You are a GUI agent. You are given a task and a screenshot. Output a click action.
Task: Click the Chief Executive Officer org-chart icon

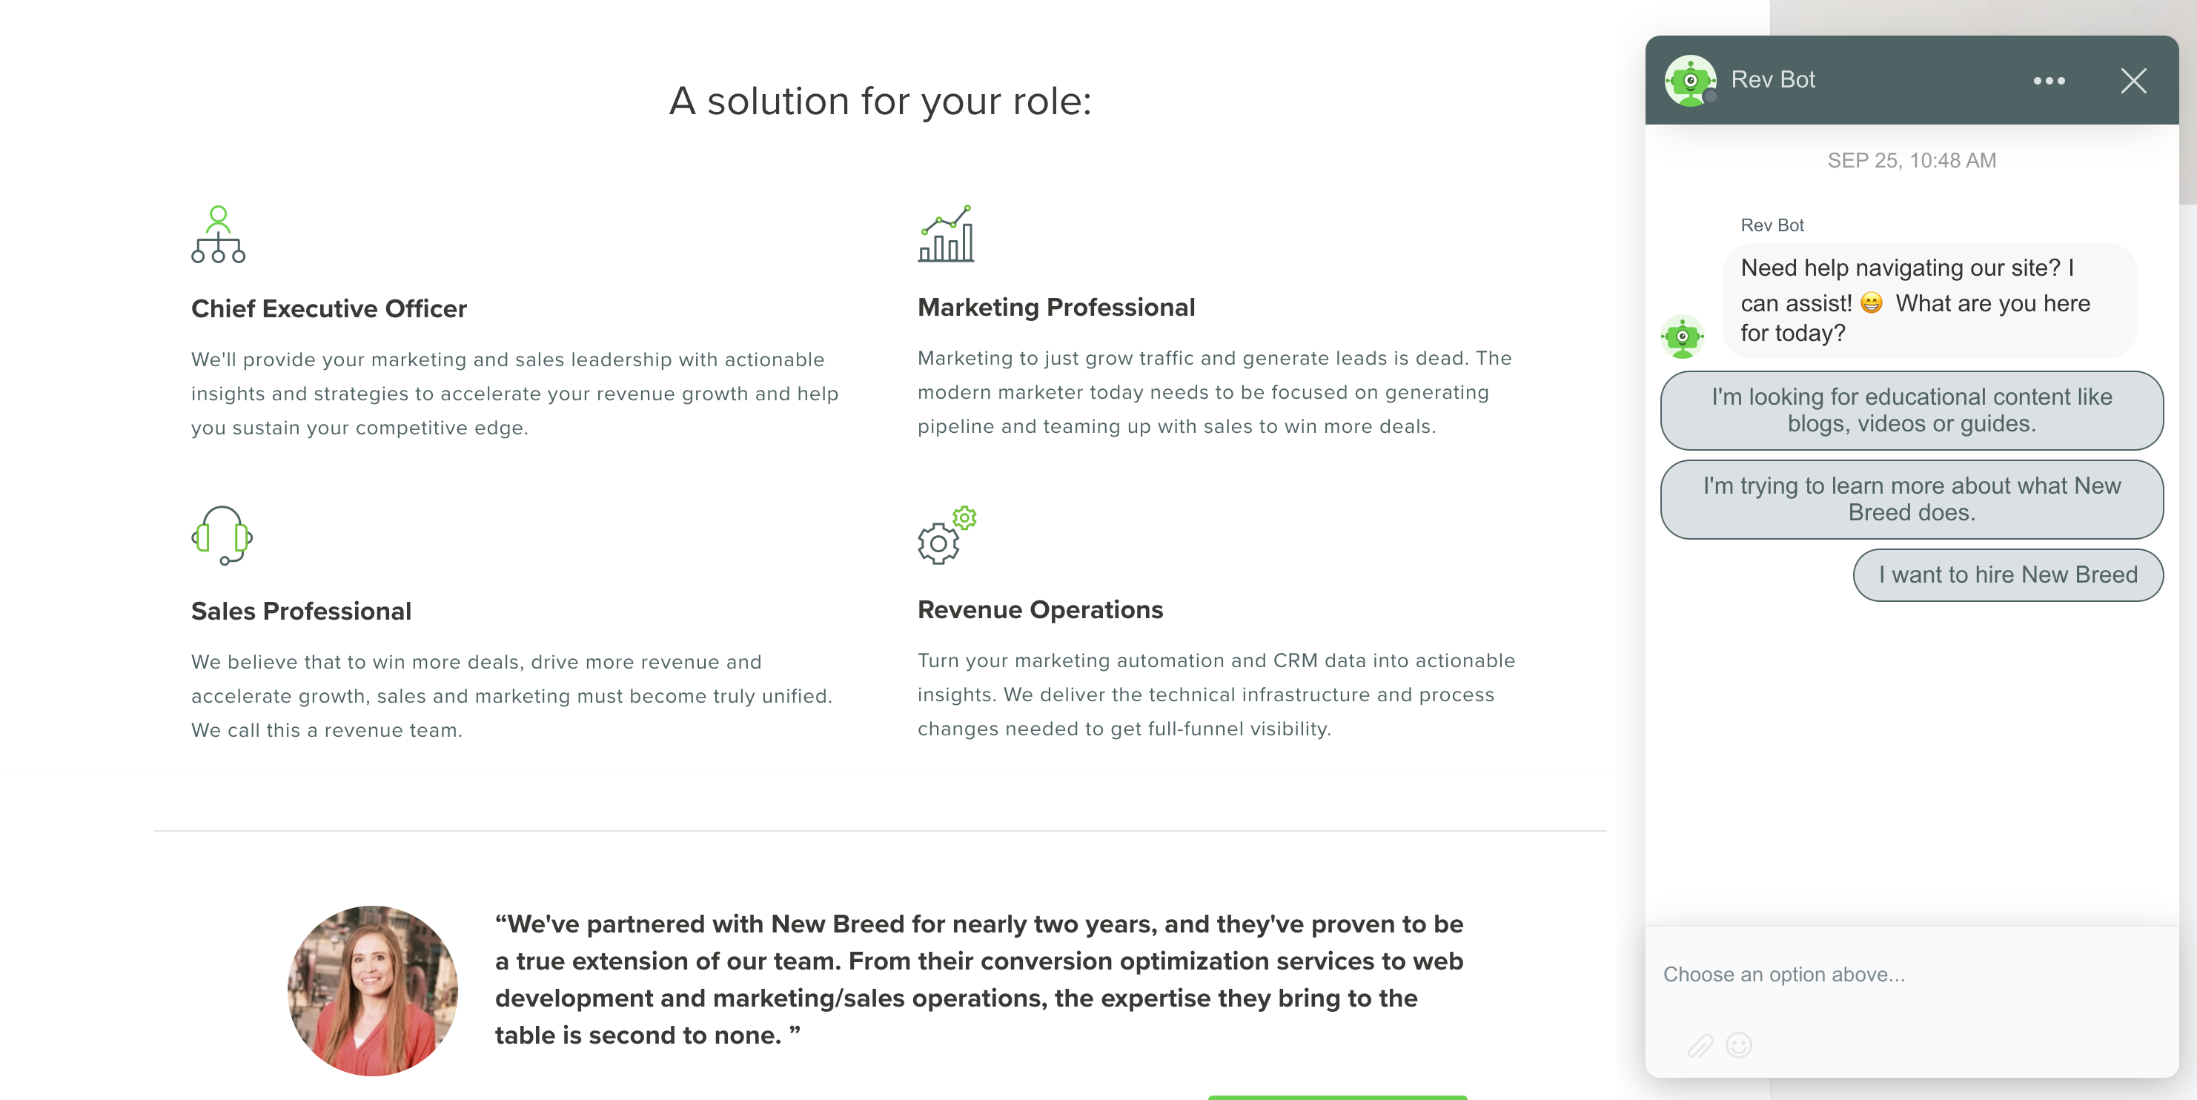click(219, 234)
